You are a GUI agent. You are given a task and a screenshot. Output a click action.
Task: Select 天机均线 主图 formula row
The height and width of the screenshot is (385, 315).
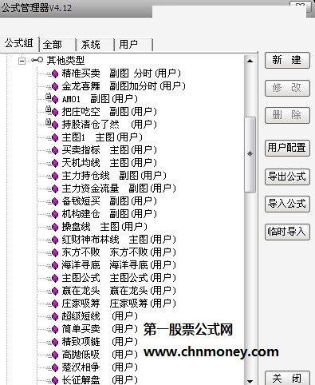(109, 163)
